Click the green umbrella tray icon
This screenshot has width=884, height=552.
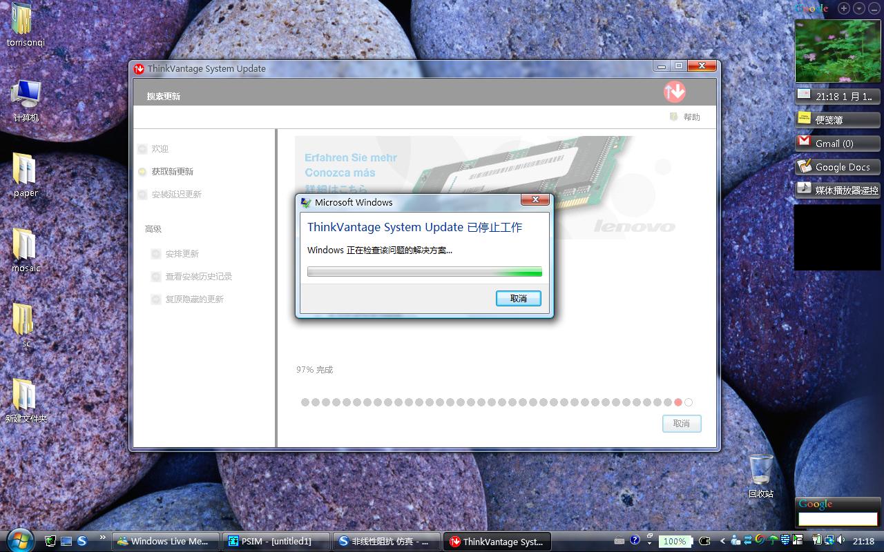tap(773, 541)
